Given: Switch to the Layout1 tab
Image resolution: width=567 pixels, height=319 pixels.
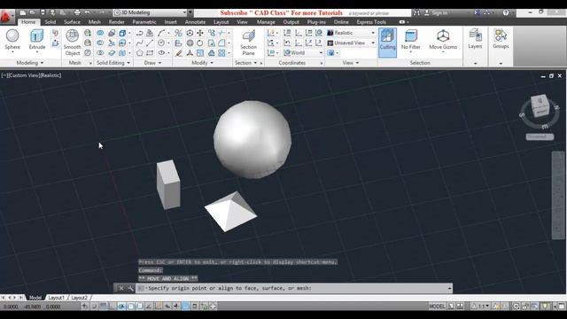Looking at the screenshot, I should (x=56, y=298).
